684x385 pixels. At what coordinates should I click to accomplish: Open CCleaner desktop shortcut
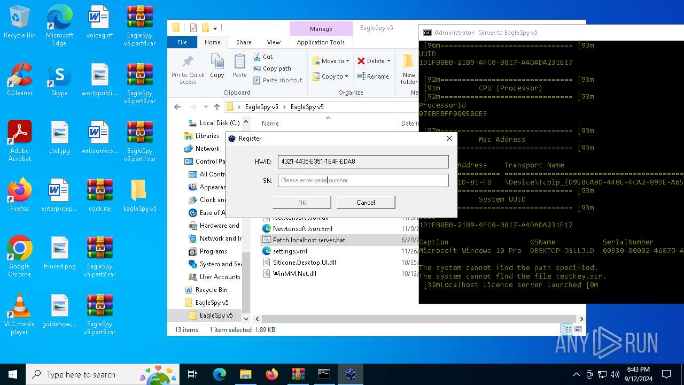pyautogui.click(x=19, y=79)
